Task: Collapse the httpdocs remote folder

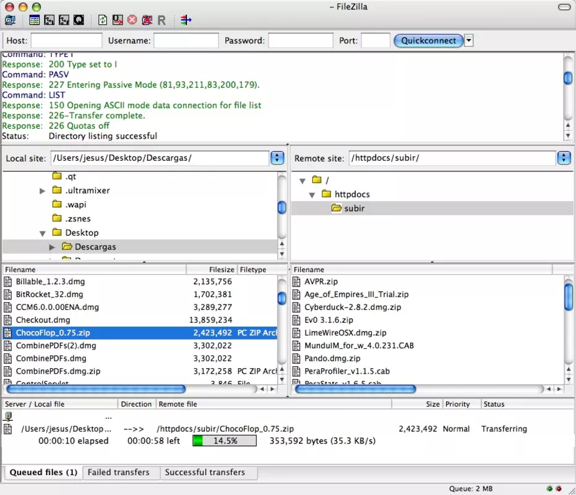Action: (x=312, y=195)
